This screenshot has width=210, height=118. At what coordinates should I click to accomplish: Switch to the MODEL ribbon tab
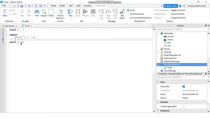(62, 6)
